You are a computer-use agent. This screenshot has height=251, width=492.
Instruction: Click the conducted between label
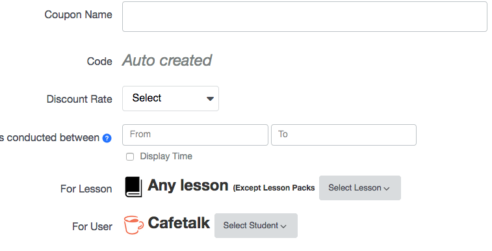pos(49,138)
